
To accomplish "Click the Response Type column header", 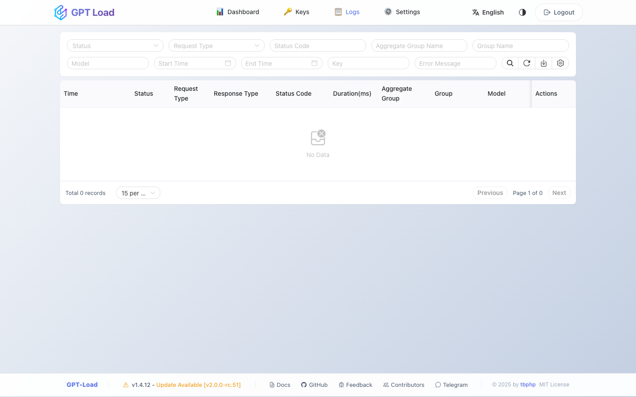I will point(236,94).
